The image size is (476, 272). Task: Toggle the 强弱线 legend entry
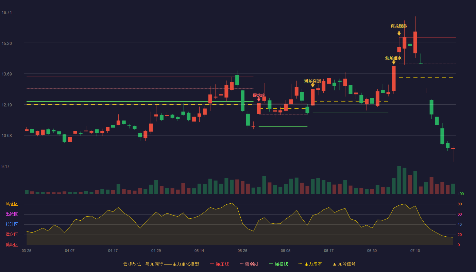tap(249, 264)
